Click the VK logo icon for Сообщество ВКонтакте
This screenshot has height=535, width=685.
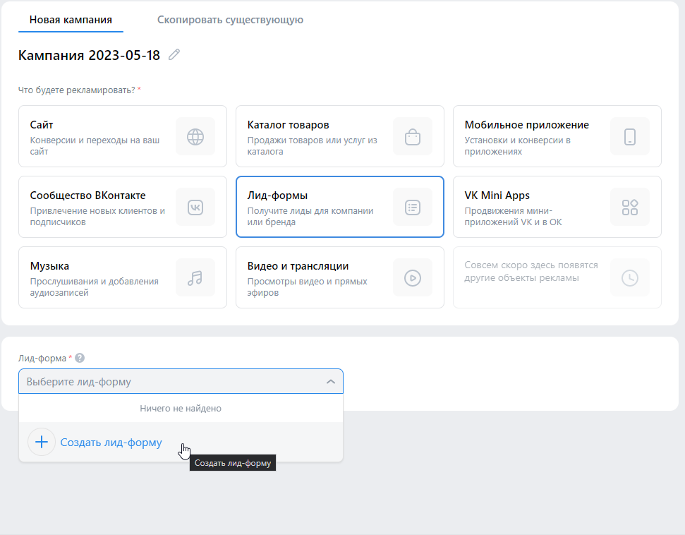[195, 208]
